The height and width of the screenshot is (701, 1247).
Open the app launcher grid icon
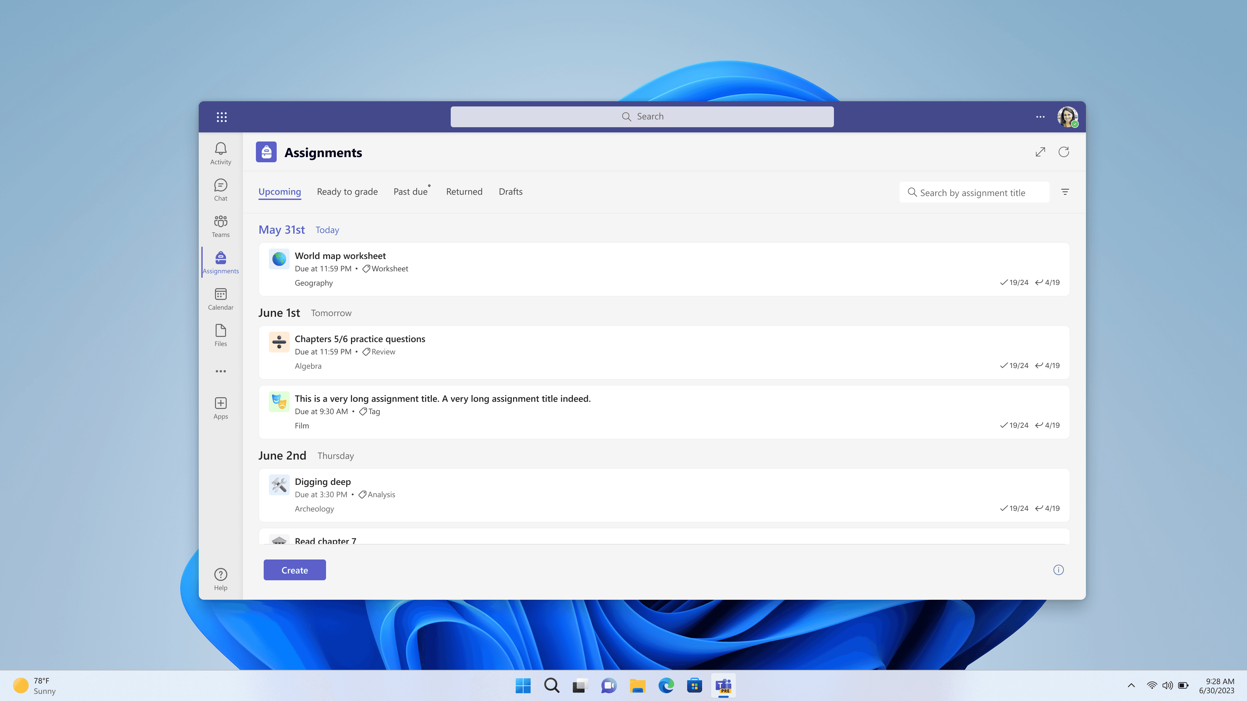(x=222, y=117)
